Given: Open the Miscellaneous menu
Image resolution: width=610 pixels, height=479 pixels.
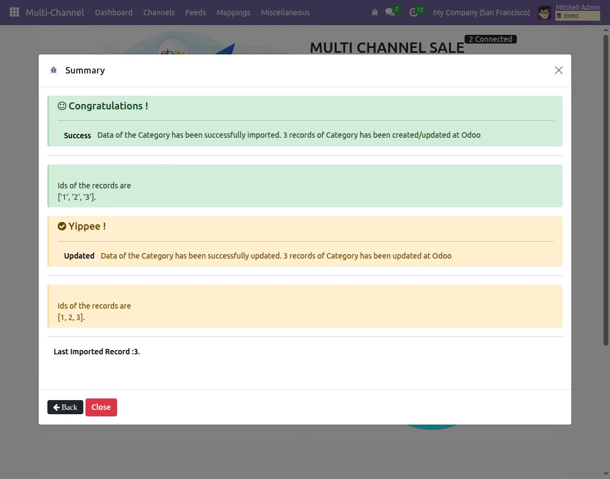Looking at the screenshot, I should (x=285, y=13).
